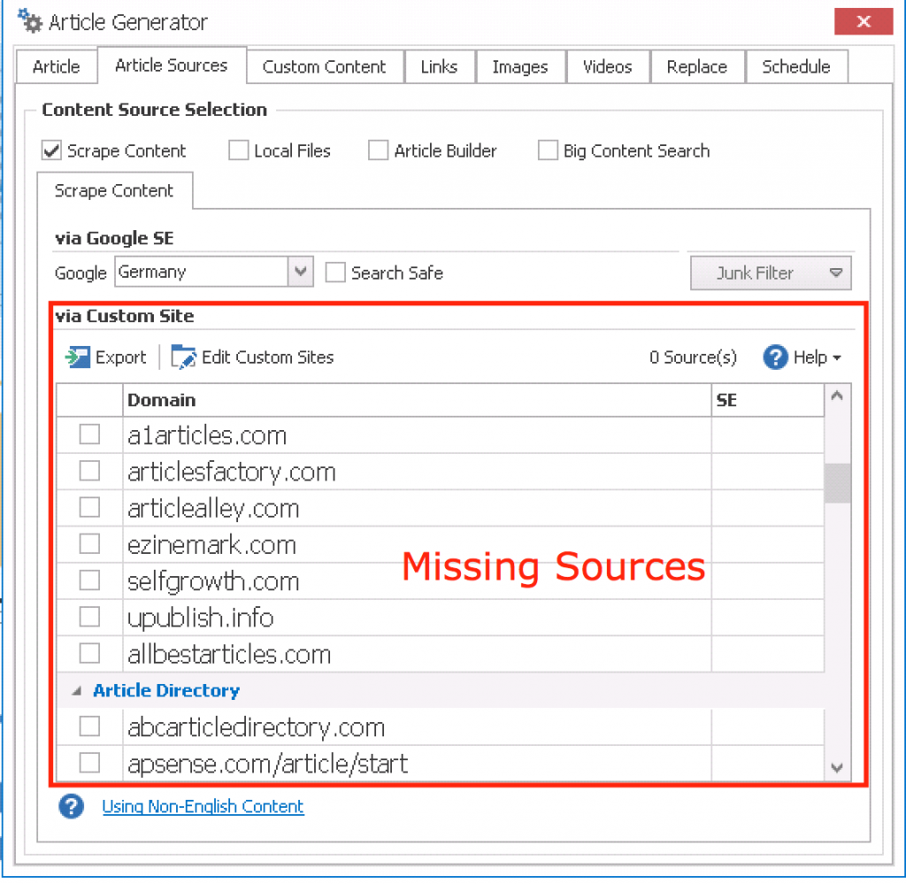This screenshot has width=906, height=884.
Task: Click the blue Help question mark icon
Action: pyautogui.click(x=775, y=357)
